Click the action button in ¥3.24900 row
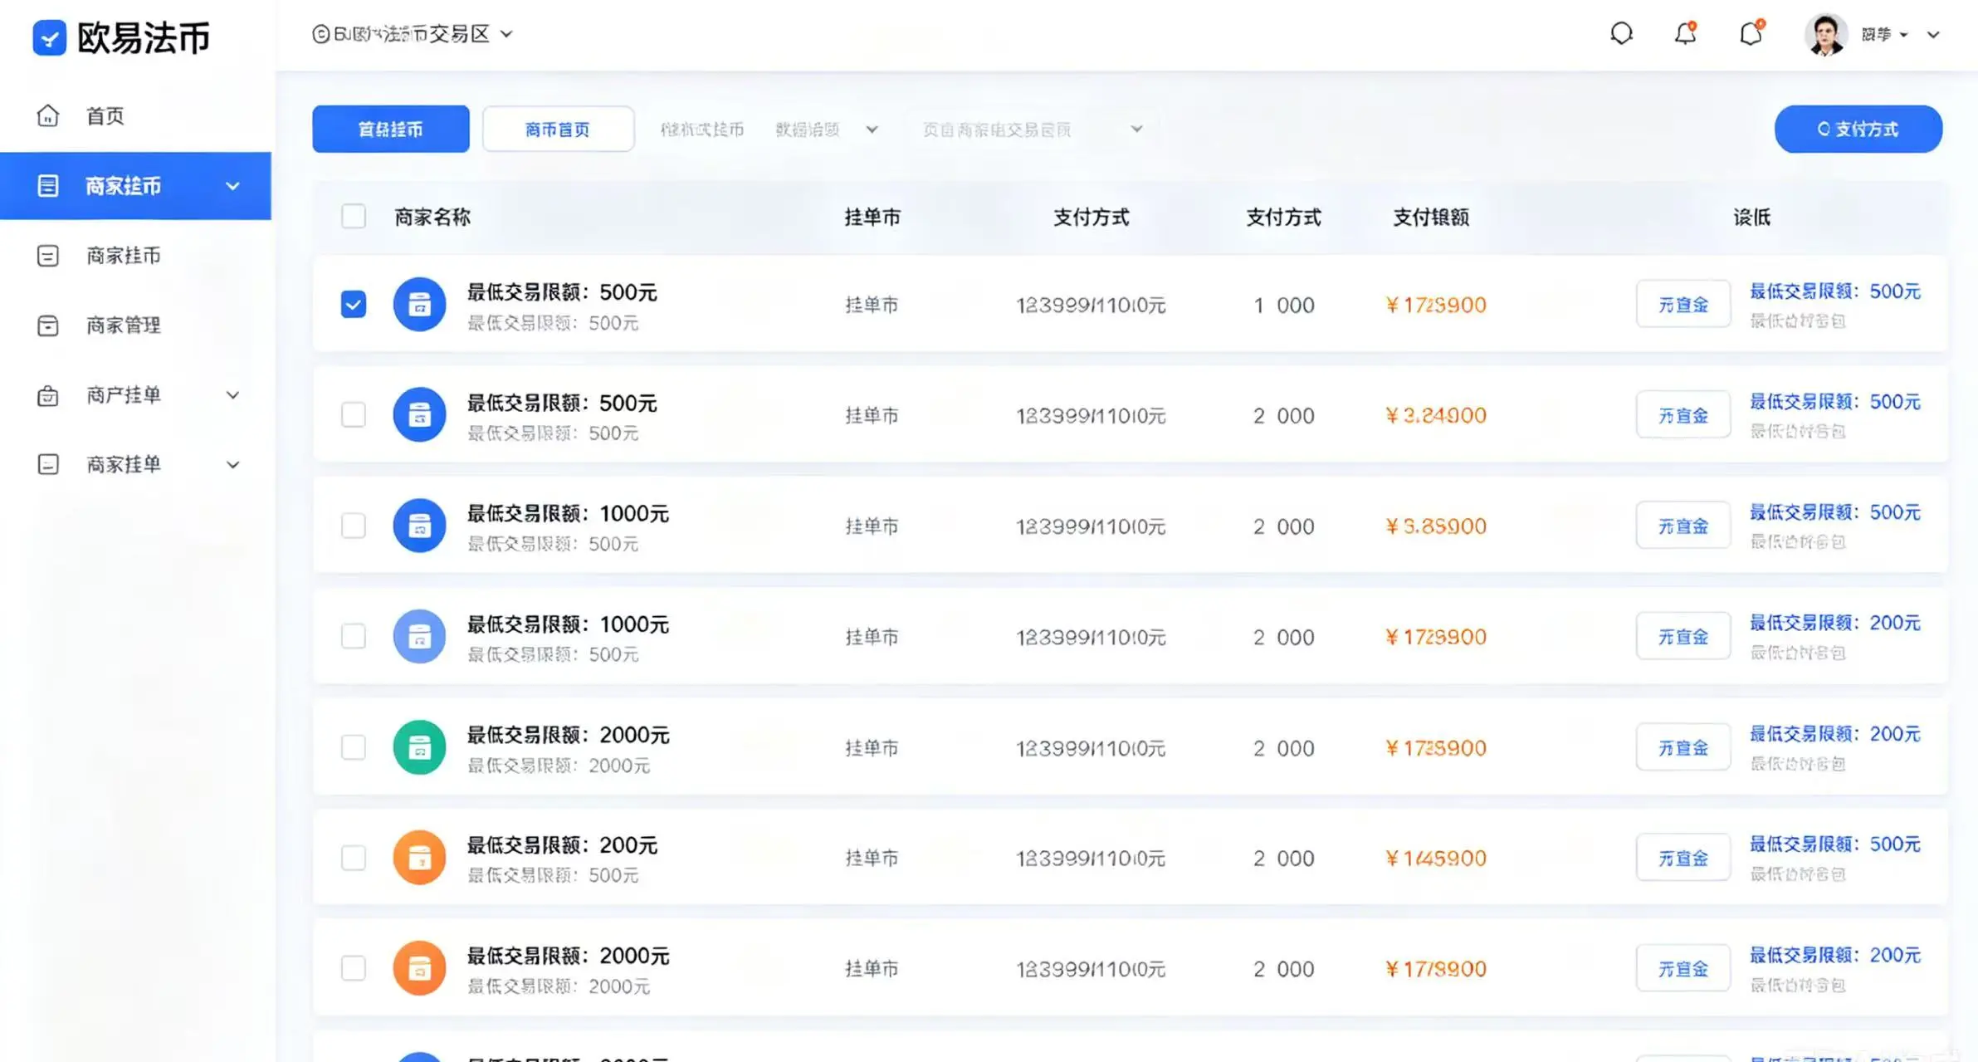 [x=1683, y=414]
